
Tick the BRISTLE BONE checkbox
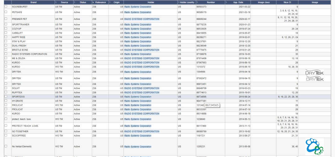coord(6,50)
